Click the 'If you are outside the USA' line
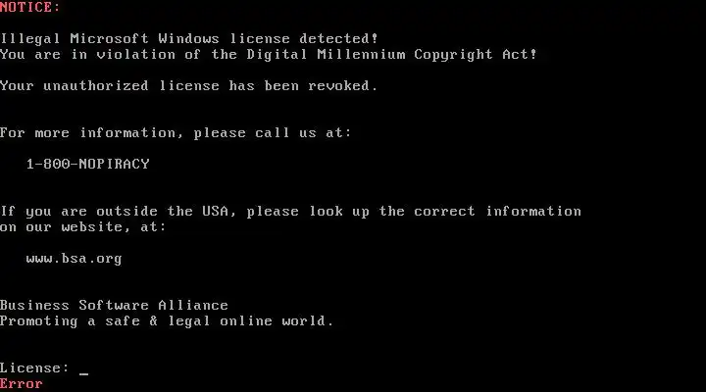 tap(290, 212)
